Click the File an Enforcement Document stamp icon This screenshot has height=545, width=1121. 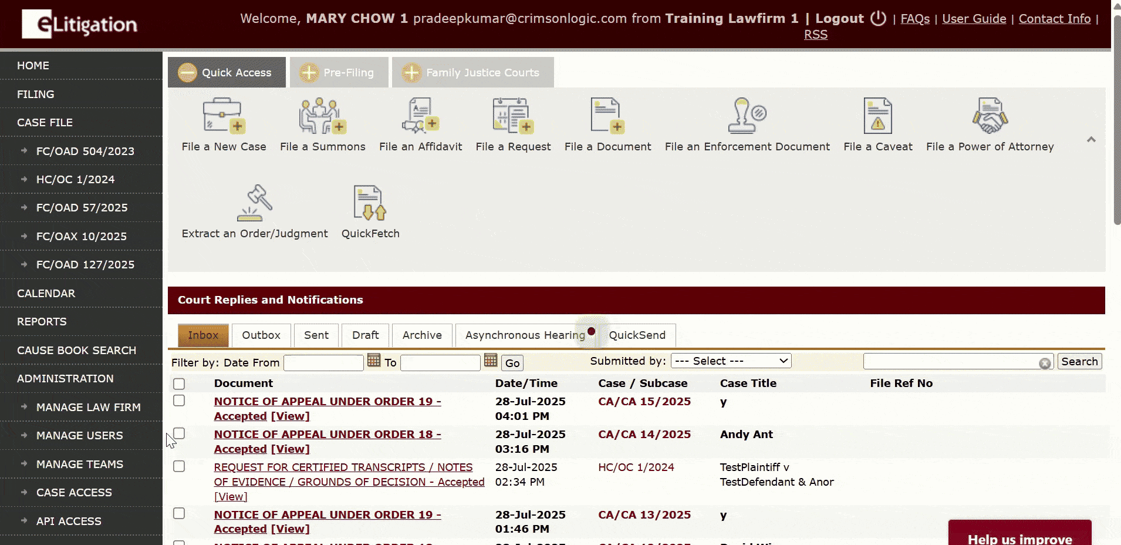(747, 116)
